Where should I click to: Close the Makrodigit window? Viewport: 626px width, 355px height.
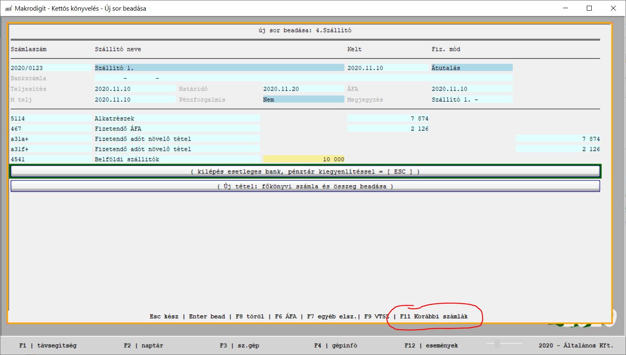pyautogui.click(x=613, y=8)
